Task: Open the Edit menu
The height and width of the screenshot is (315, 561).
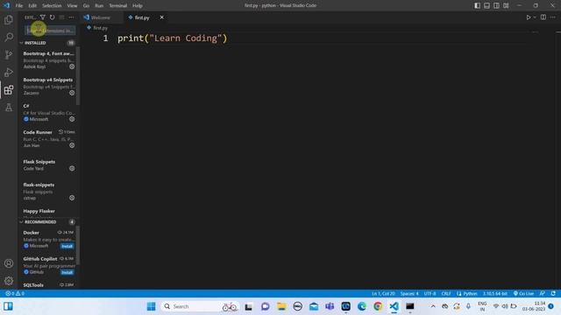Action: [32, 6]
